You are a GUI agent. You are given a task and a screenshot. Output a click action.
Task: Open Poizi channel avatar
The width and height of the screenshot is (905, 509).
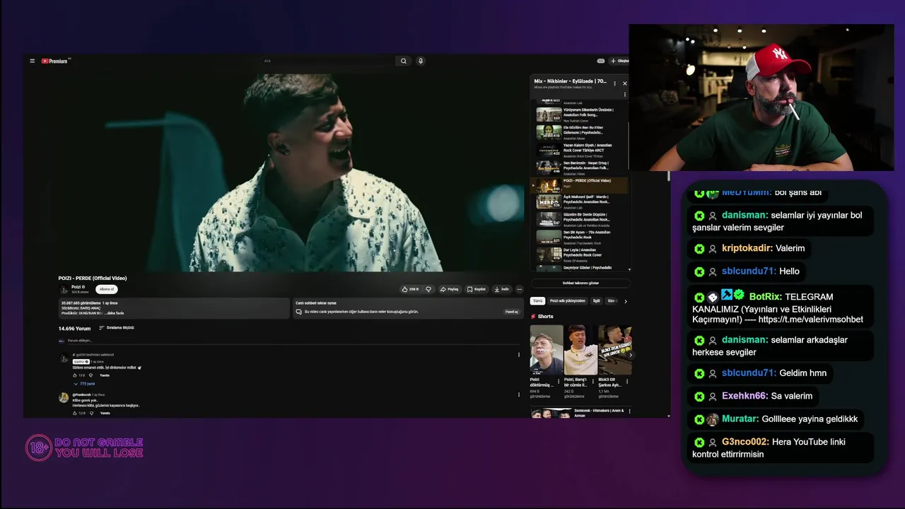64,289
